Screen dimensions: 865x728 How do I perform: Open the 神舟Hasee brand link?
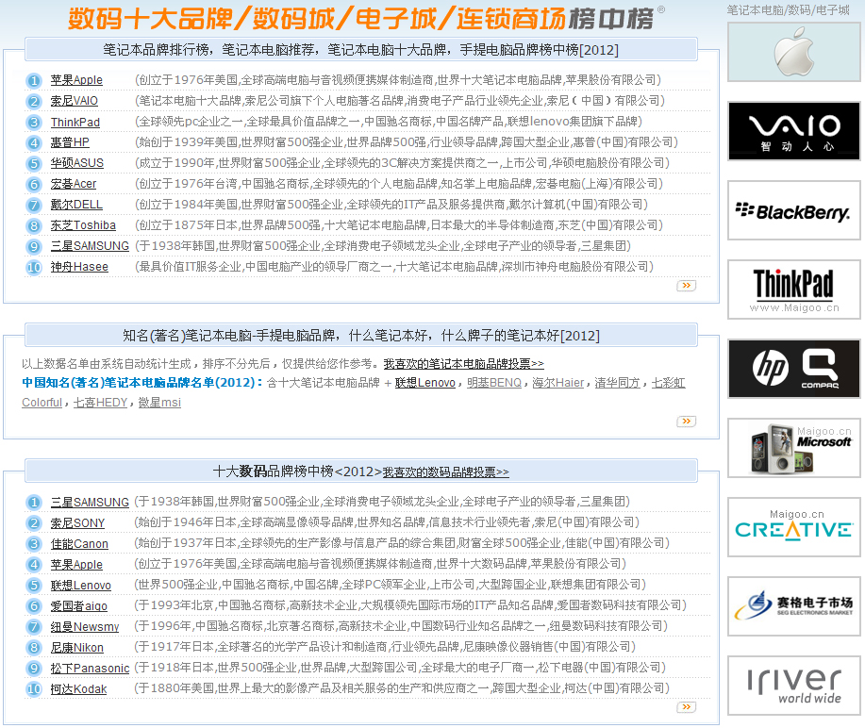tap(79, 267)
